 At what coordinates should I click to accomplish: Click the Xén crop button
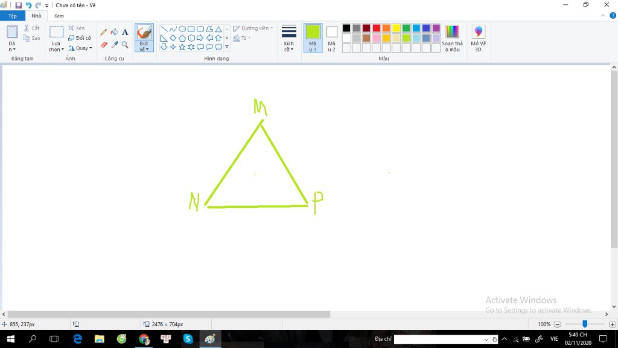click(x=77, y=28)
